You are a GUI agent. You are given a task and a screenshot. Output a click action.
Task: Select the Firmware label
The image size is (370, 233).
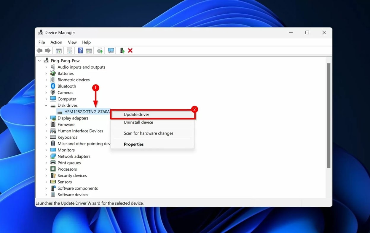click(66, 124)
